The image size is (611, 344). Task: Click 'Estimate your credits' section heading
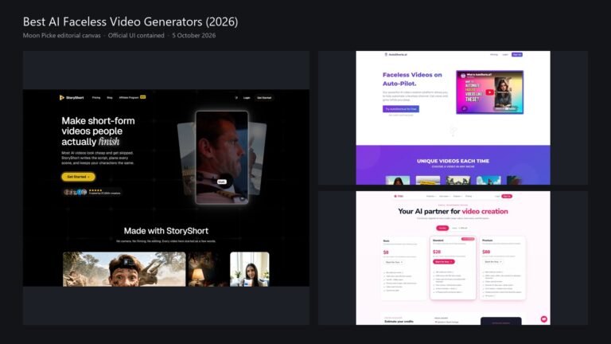tap(399, 322)
